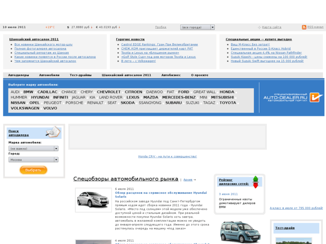Image resolution: width=326 pixels, height=244 pixels.
Task: Open the Hyundai Solaris service review title
Action: pyautogui.click(x=161, y=195)
